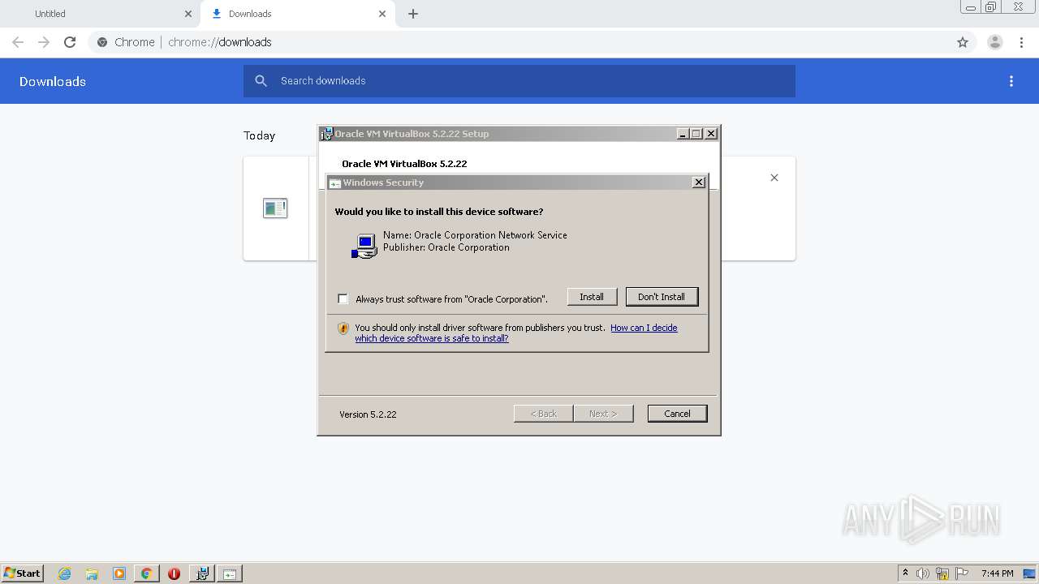Remove the download item from list

point(774,178)
